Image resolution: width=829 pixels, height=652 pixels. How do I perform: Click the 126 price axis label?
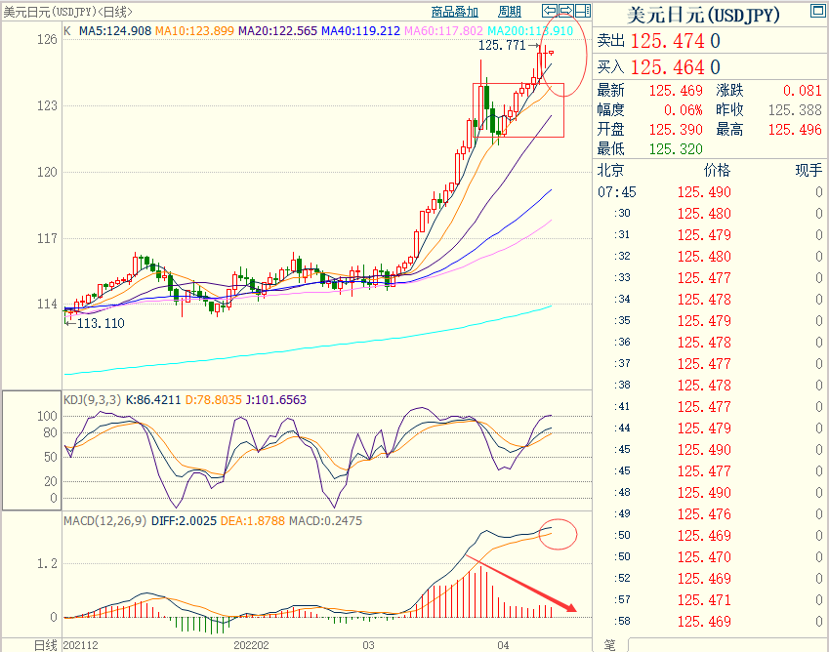(47, 40)
